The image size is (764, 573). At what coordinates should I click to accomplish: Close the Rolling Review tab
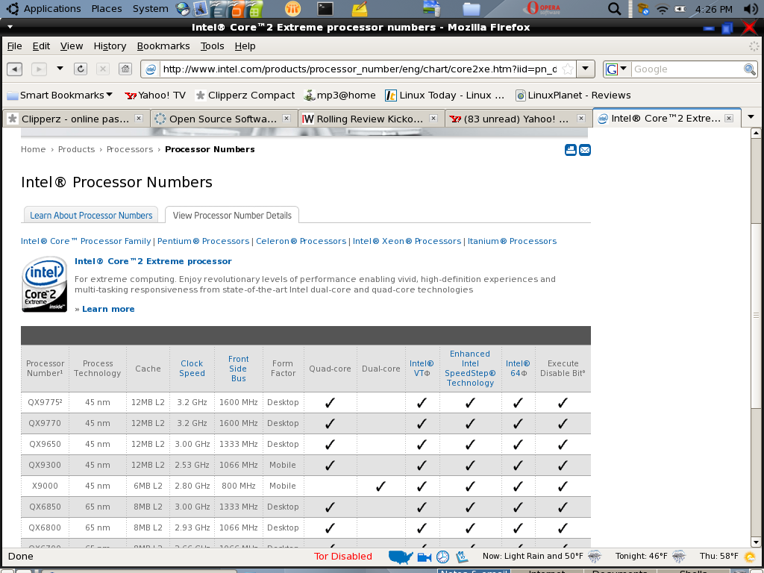pos(433,119)
